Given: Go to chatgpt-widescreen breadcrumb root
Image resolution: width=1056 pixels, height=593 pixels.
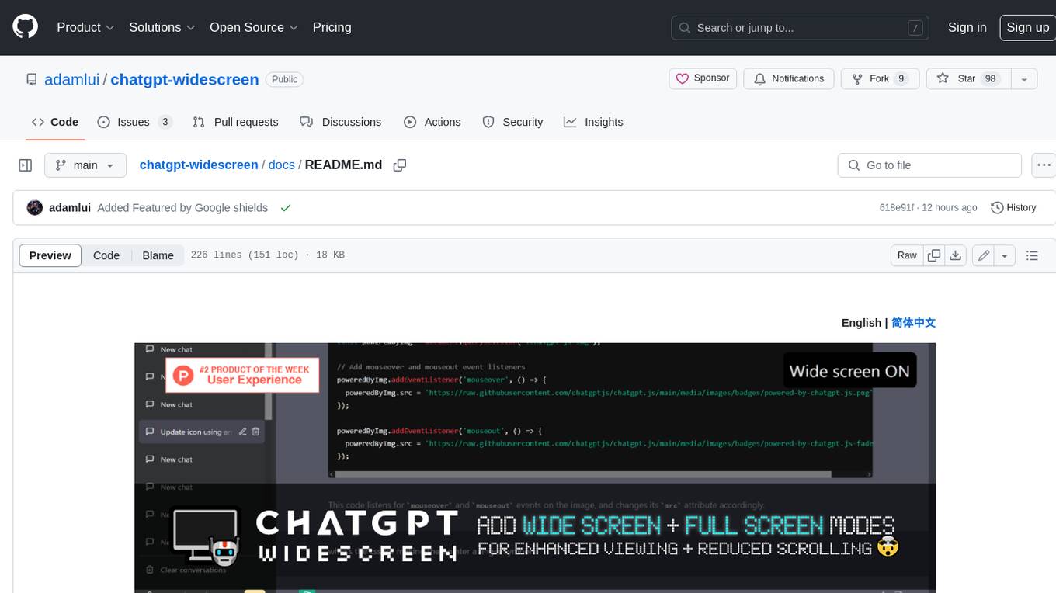Looking at the screenshot, I should coord(199,165).
